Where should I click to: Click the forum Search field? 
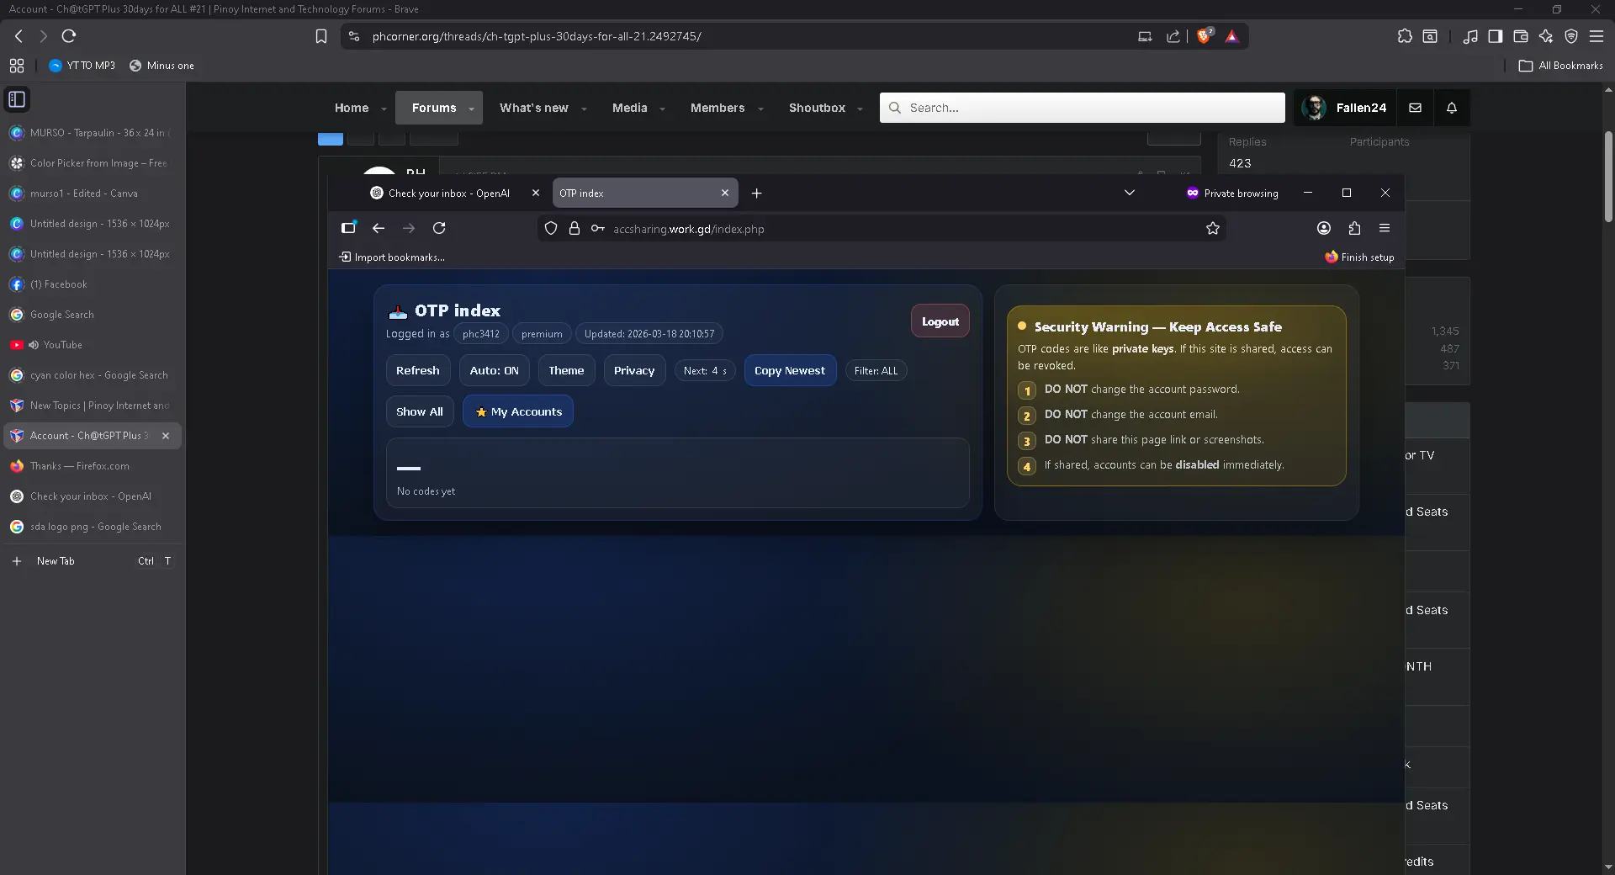(1083, 108)
